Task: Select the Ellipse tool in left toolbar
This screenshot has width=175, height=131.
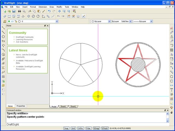Action: coord(3,59)
